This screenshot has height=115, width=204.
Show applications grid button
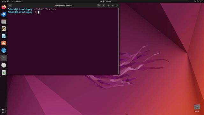click(x=4, y=111)
